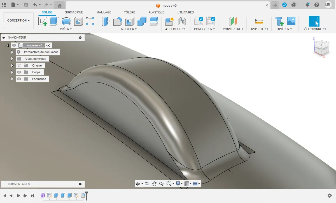This screenshot has height=203, width=336.
Task: Open the help question mark menu
Action: pyautogui.click(x=316, y=5)
